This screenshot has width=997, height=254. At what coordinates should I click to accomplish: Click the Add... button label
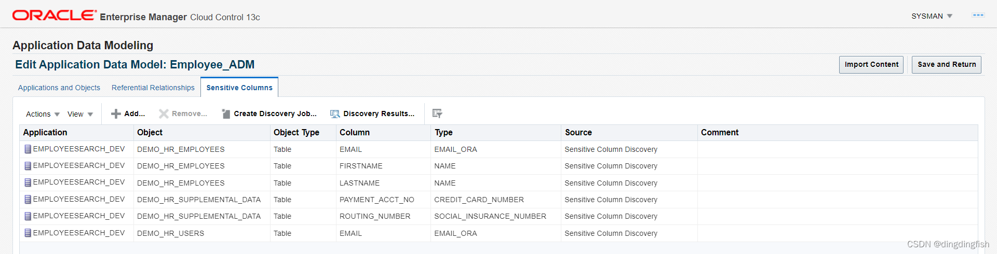coord(134,114)
